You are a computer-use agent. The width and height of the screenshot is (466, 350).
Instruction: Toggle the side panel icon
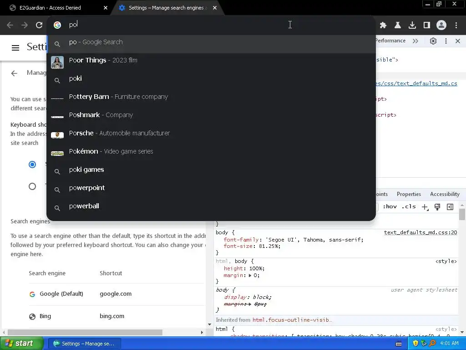click(427, 26)
